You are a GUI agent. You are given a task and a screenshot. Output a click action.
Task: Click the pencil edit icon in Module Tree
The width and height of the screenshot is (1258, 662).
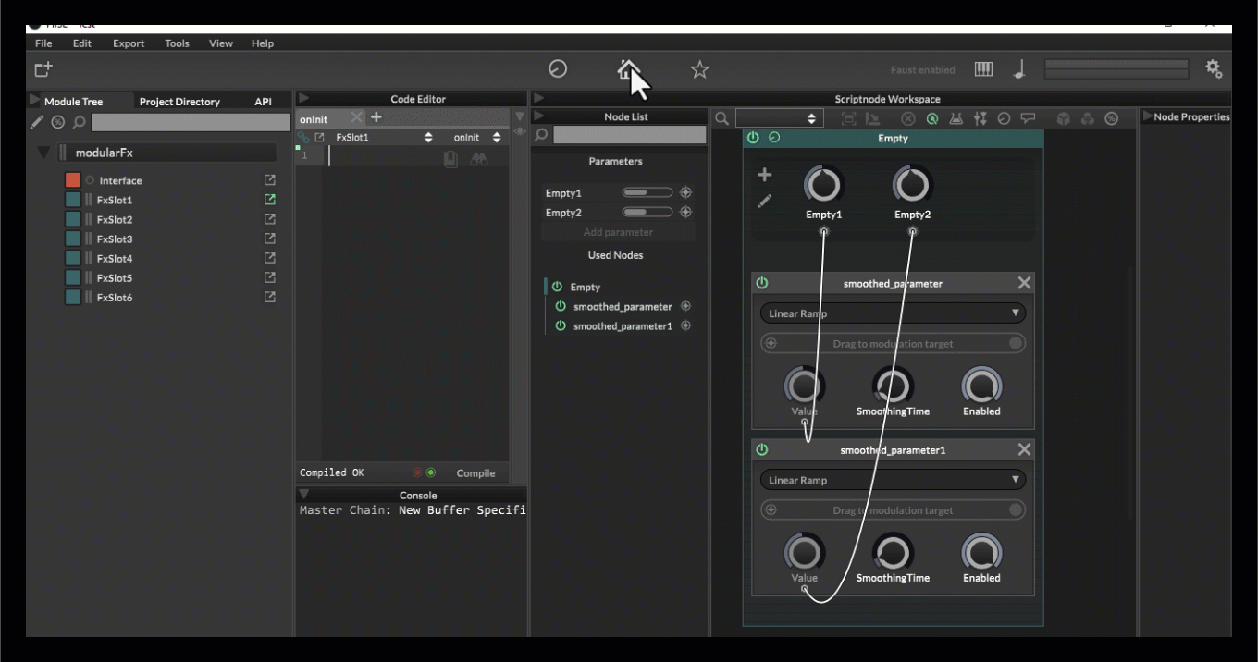click(36, 122)
